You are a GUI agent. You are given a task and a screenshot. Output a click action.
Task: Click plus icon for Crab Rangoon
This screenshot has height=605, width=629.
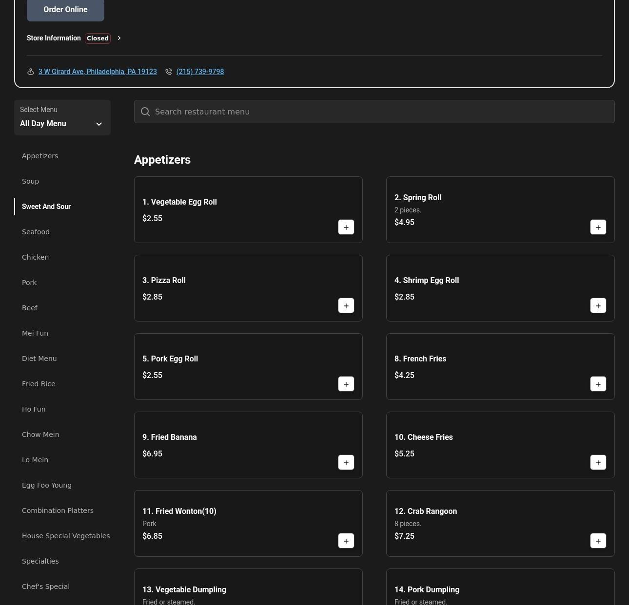(x=598, y=541)
